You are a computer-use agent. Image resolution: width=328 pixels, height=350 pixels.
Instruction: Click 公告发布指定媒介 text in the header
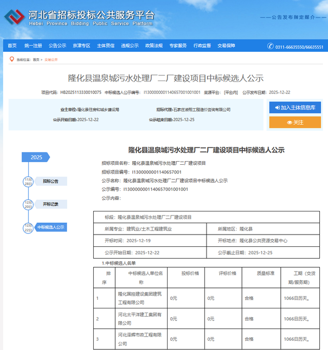tap(293, 17)
